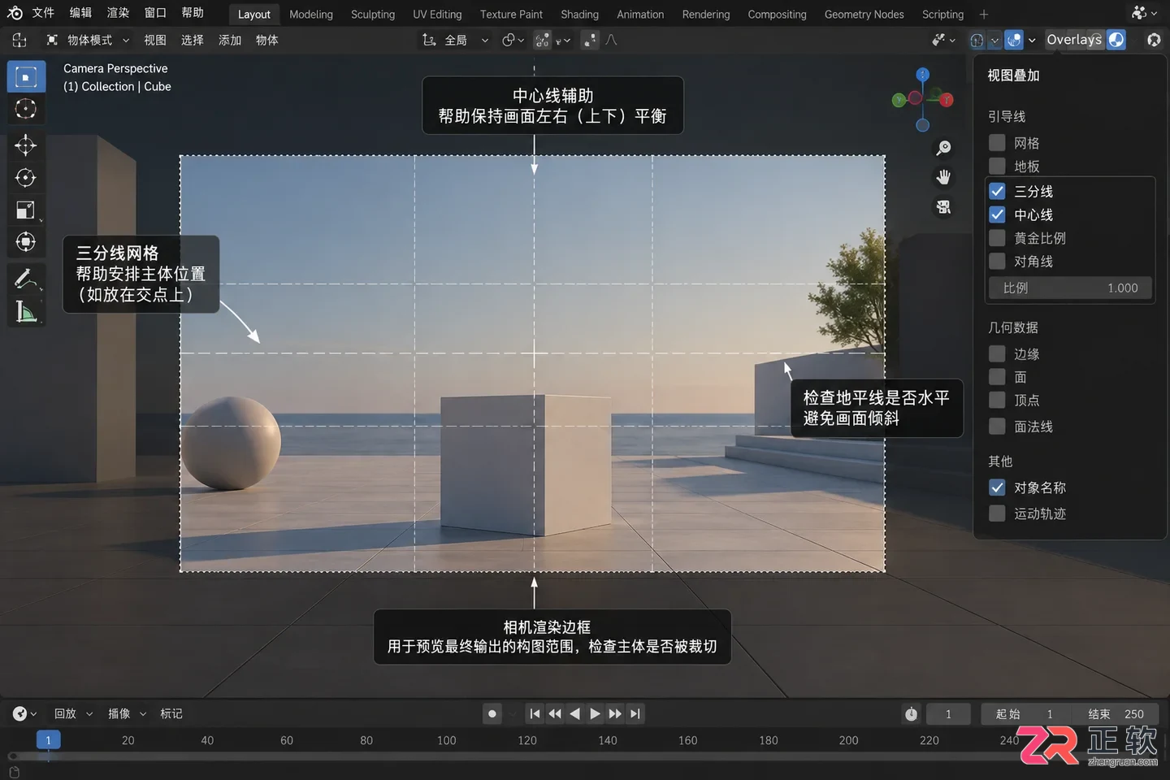Click the pan view hand icon

(x=943, y=177)
